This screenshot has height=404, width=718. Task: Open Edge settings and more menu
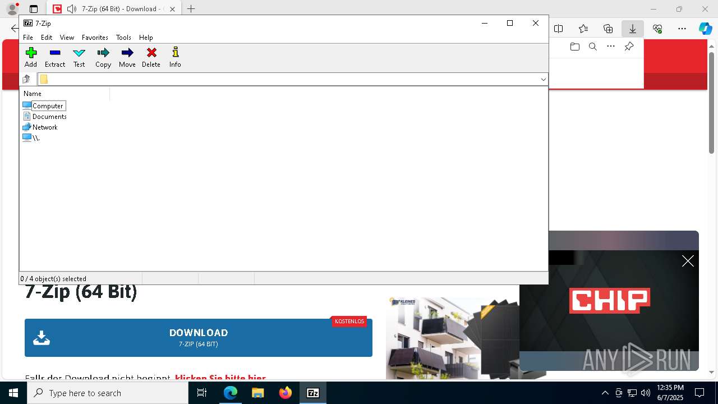[682, 29]
